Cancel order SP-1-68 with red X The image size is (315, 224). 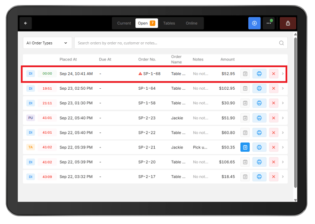coord(274,74)
